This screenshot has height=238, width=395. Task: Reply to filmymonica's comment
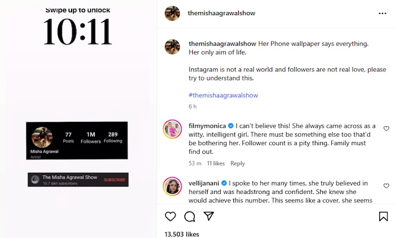click(238, 163)
